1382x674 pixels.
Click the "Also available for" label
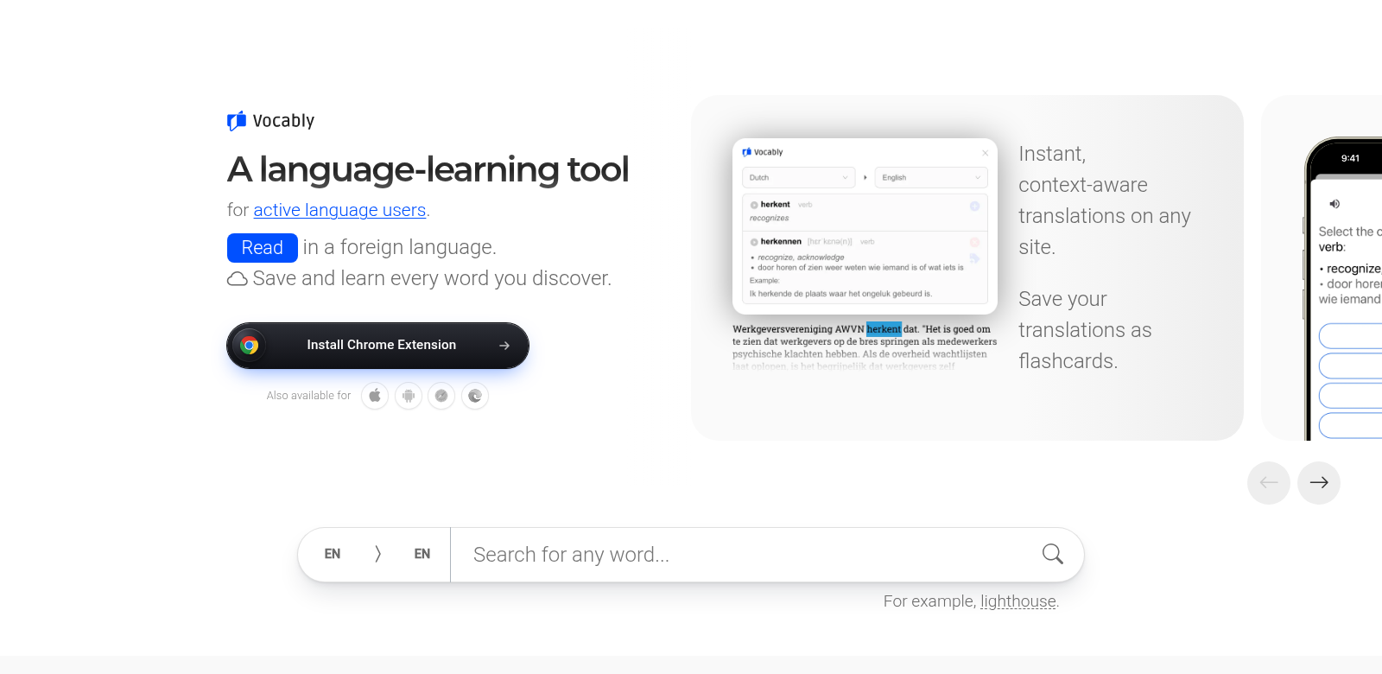(x=308, y=396)
